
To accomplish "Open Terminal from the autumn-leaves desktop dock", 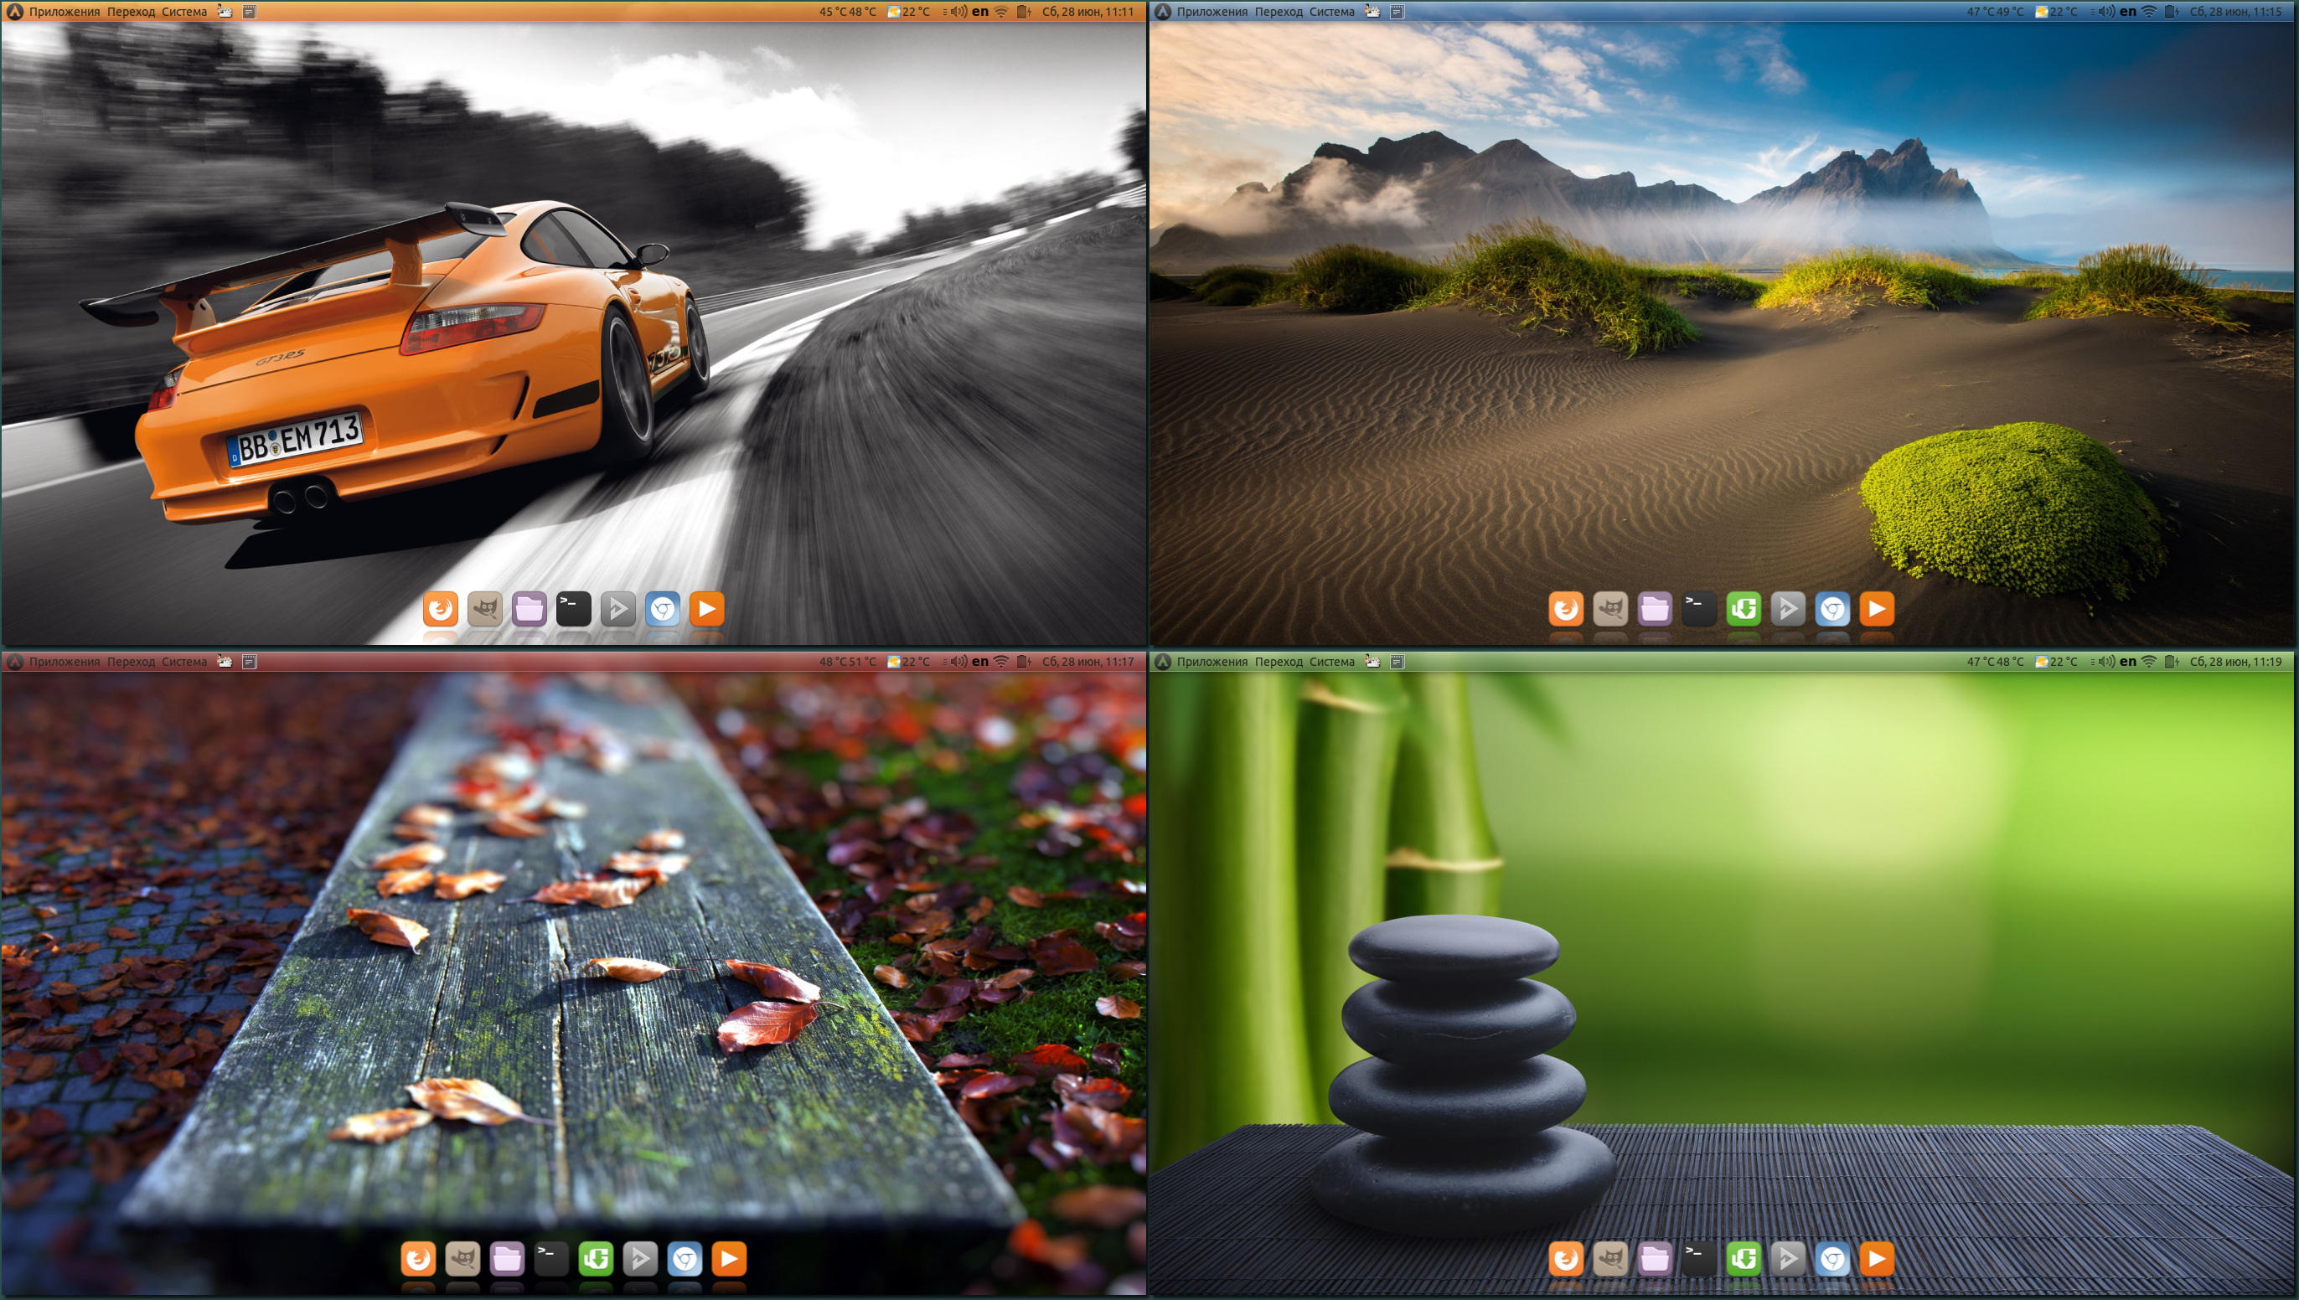I will [x=552, y=1259].
